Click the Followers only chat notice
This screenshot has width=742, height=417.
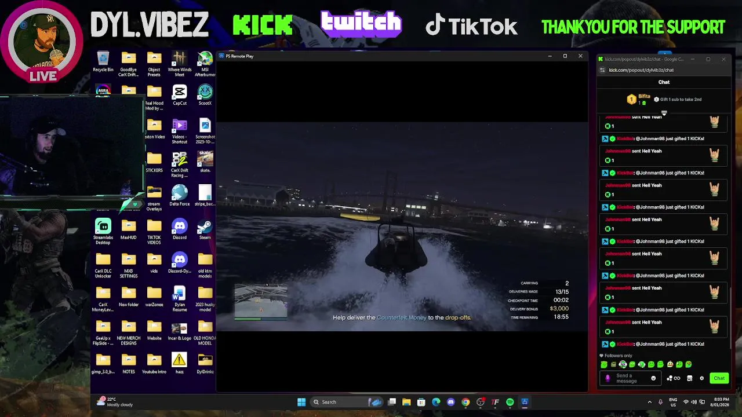click(x=616, y=356)
